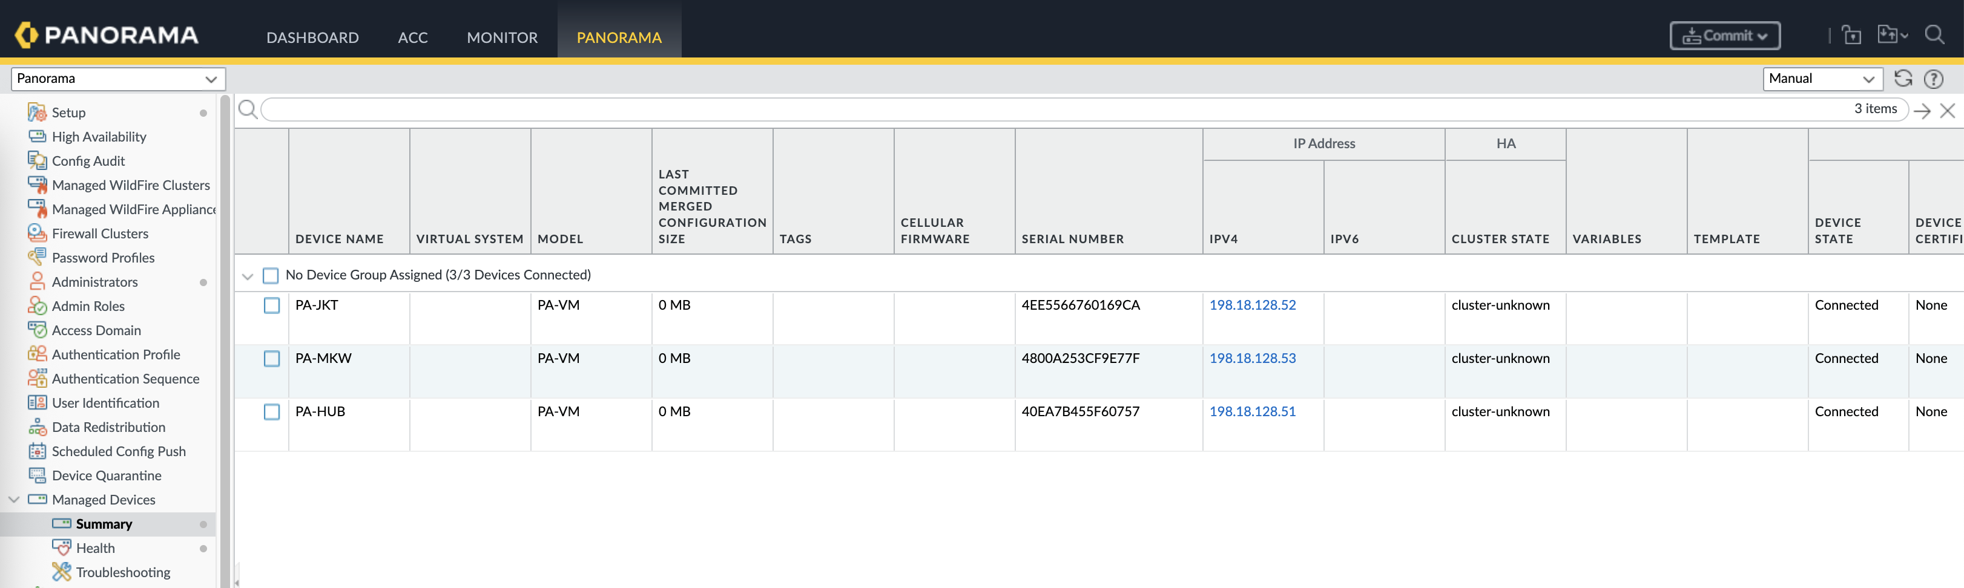The width and height of the screenshot is (1964, 588).
Task: Go to the DASHBOARD tab
Action: pyautogui.click(x=312, y=38)
